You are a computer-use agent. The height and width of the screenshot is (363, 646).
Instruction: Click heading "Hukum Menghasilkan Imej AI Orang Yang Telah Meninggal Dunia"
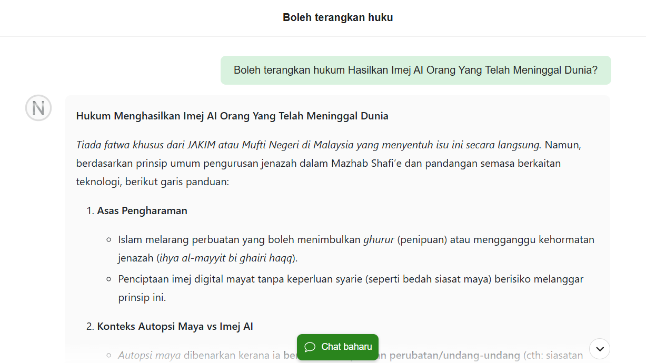point(232,116)
